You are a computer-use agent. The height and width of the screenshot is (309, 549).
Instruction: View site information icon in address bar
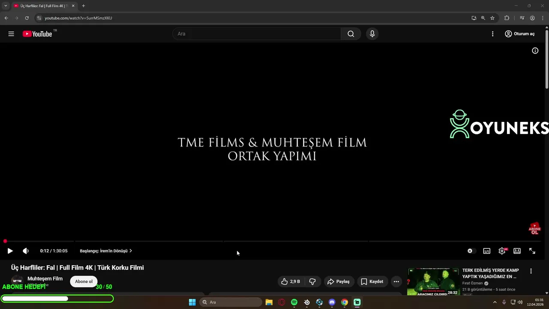pos(39,18)
